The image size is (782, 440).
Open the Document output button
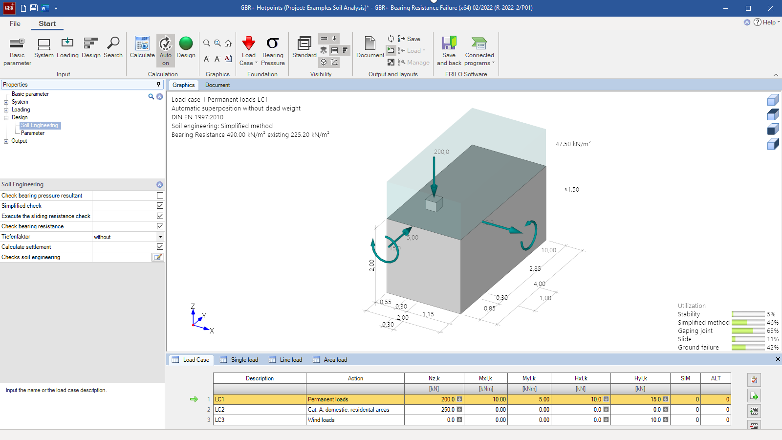pyautogui.click(x=370, y=48)
